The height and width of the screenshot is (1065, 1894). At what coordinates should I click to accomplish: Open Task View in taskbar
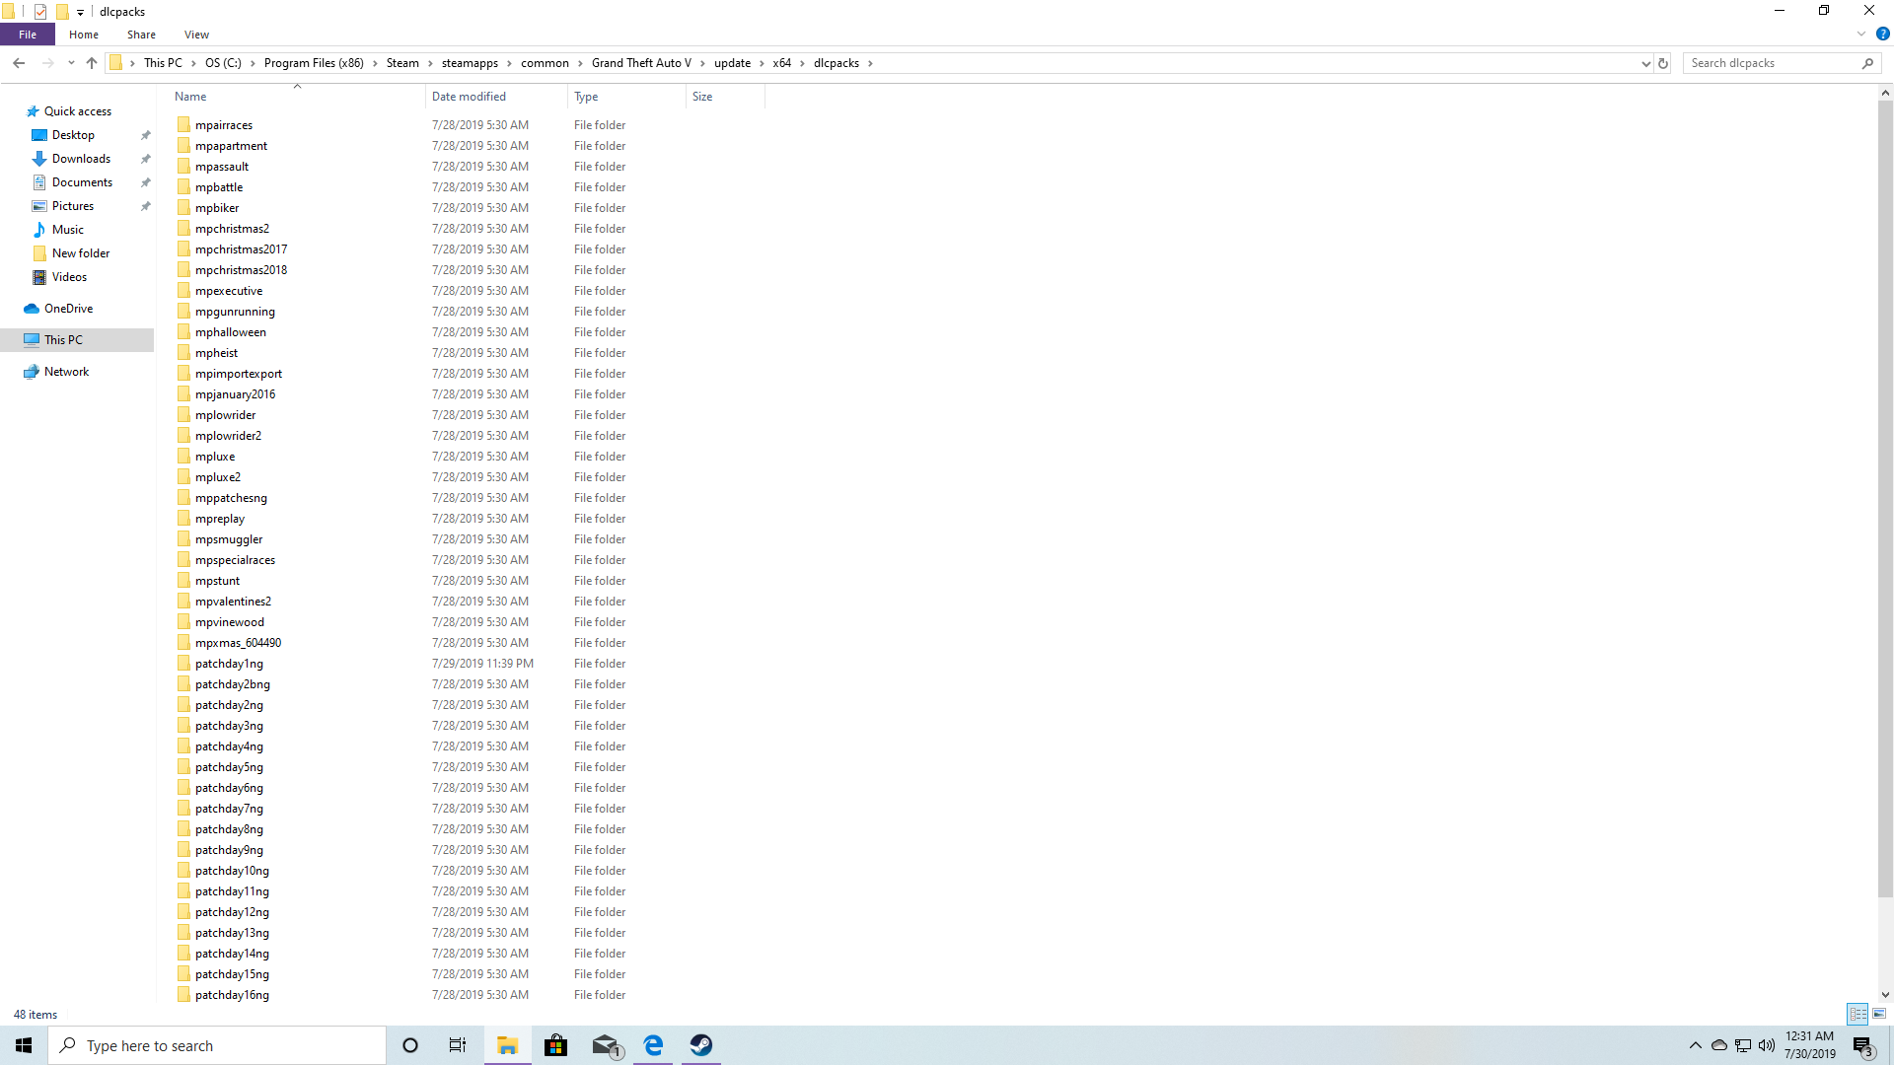coord(458,1045)
